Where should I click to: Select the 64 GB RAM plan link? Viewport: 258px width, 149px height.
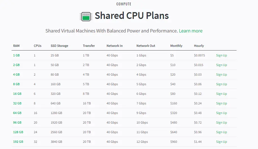[x=17, y=113]
